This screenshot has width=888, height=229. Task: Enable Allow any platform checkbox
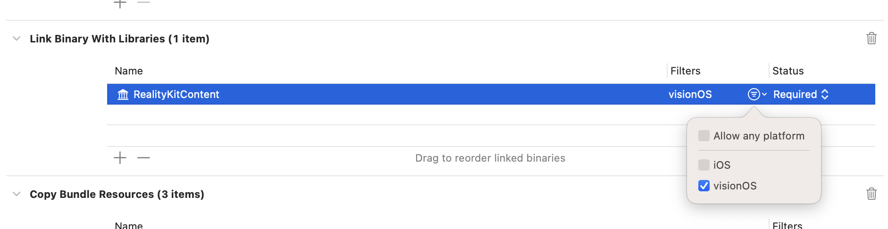[x=704, y=136]
